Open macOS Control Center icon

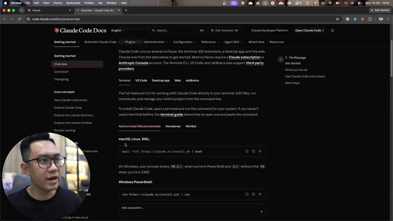coord(360,3)
